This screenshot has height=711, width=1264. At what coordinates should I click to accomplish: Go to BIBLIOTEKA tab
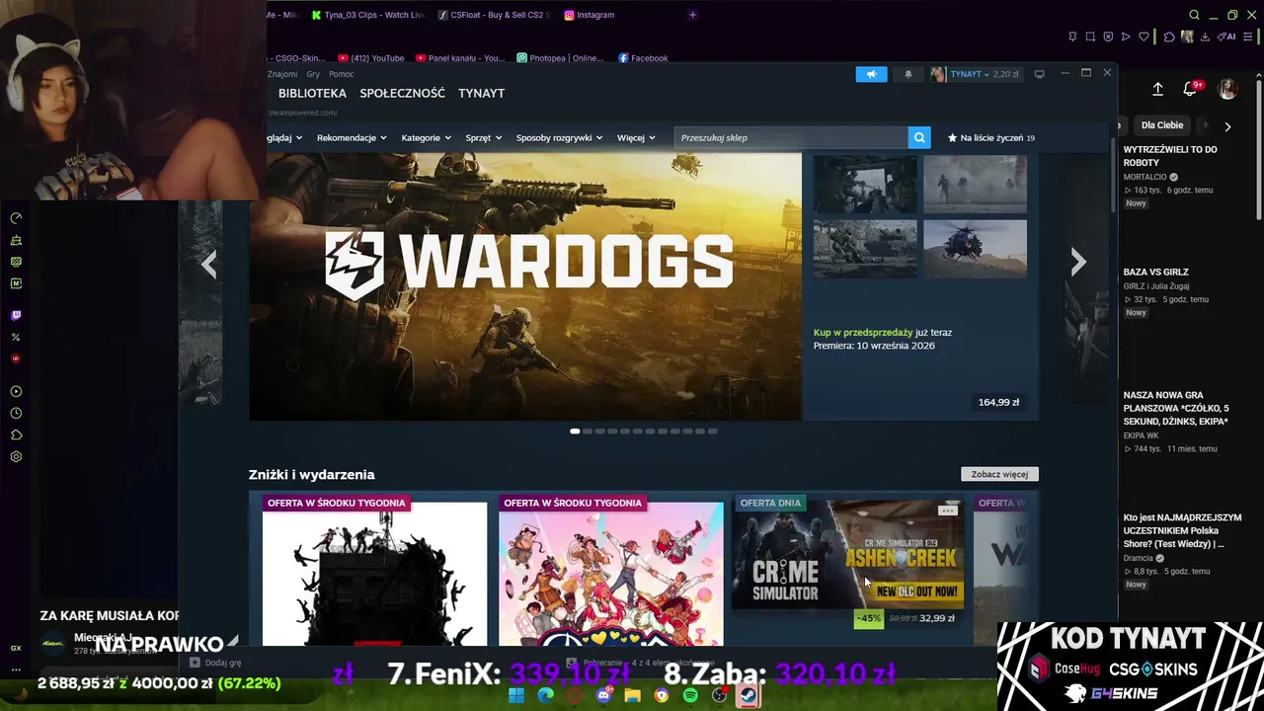tap(312, 93)
